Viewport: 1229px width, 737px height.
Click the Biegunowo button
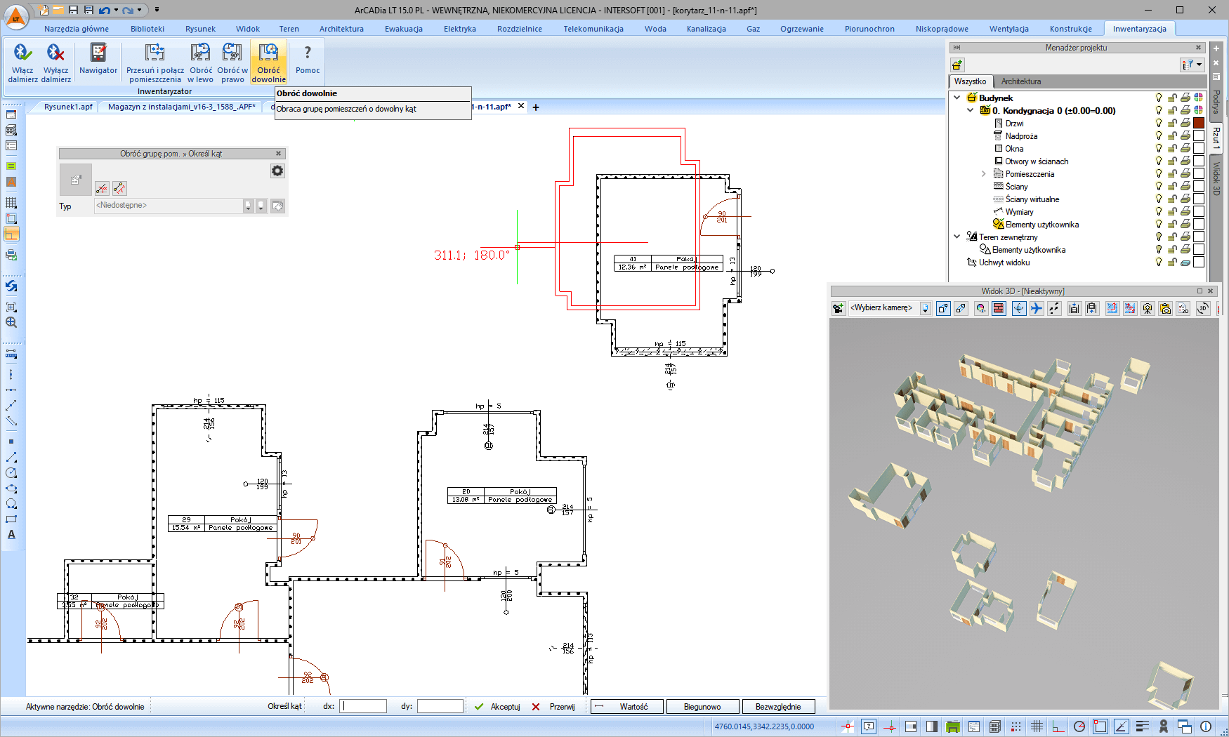[x=702, y=707]
